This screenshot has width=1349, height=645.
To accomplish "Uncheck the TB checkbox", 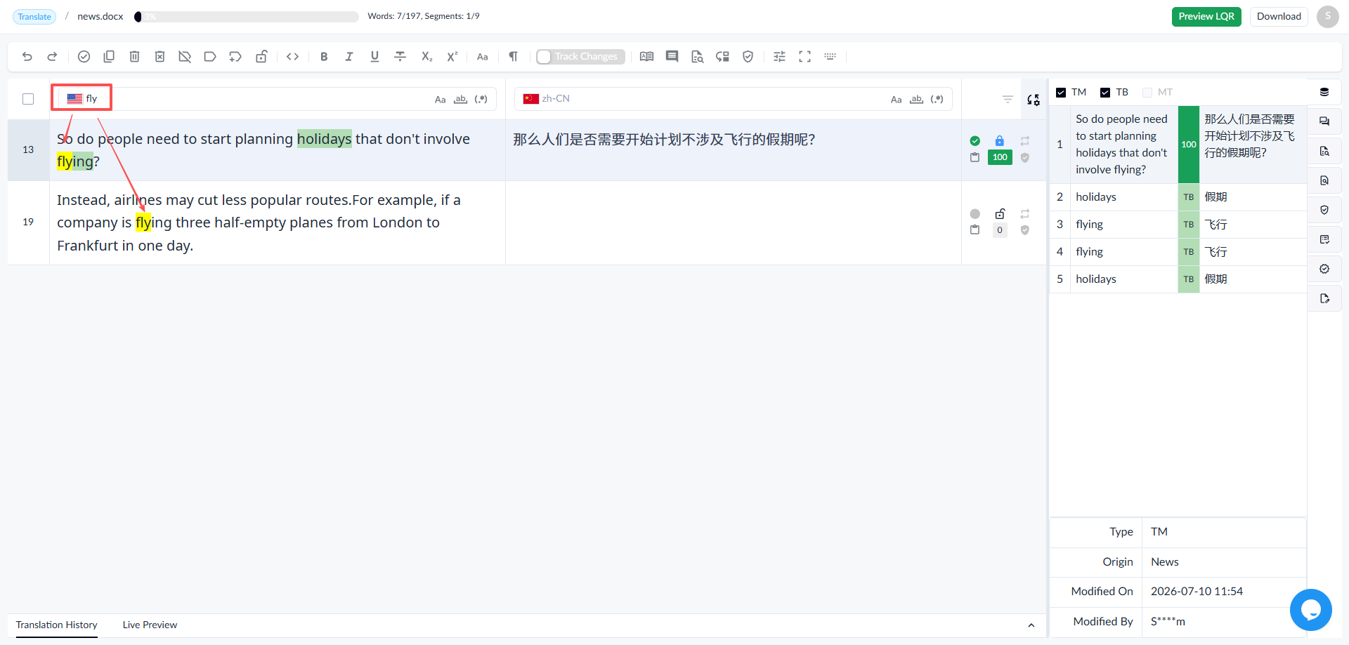I will point(1105,93).
